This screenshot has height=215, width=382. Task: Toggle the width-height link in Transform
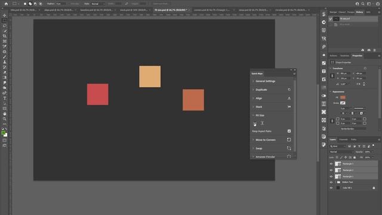[332, 76]
